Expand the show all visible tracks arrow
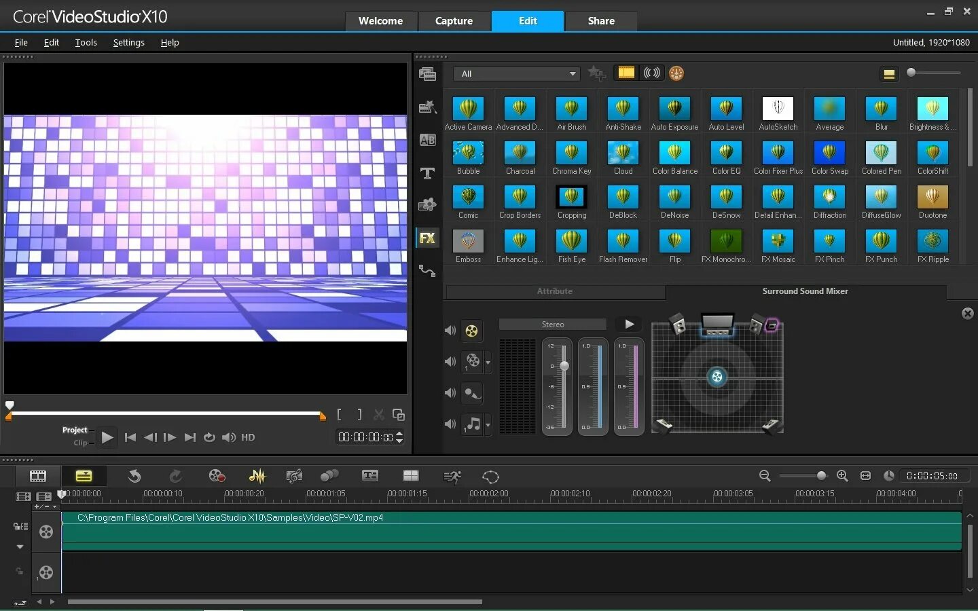978x611 pixels. click(20, 547)
